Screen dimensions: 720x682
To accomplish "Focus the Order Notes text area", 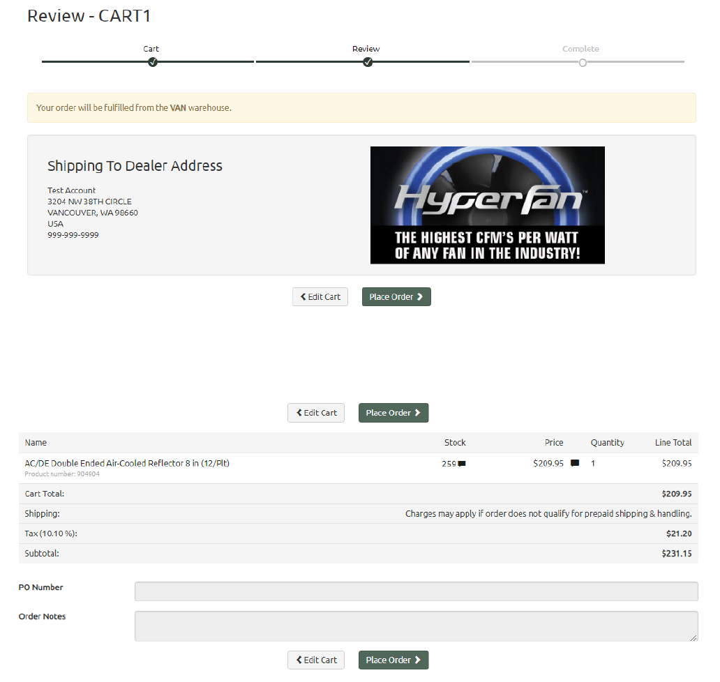I will pyautogui.click(x=416, y=626).
